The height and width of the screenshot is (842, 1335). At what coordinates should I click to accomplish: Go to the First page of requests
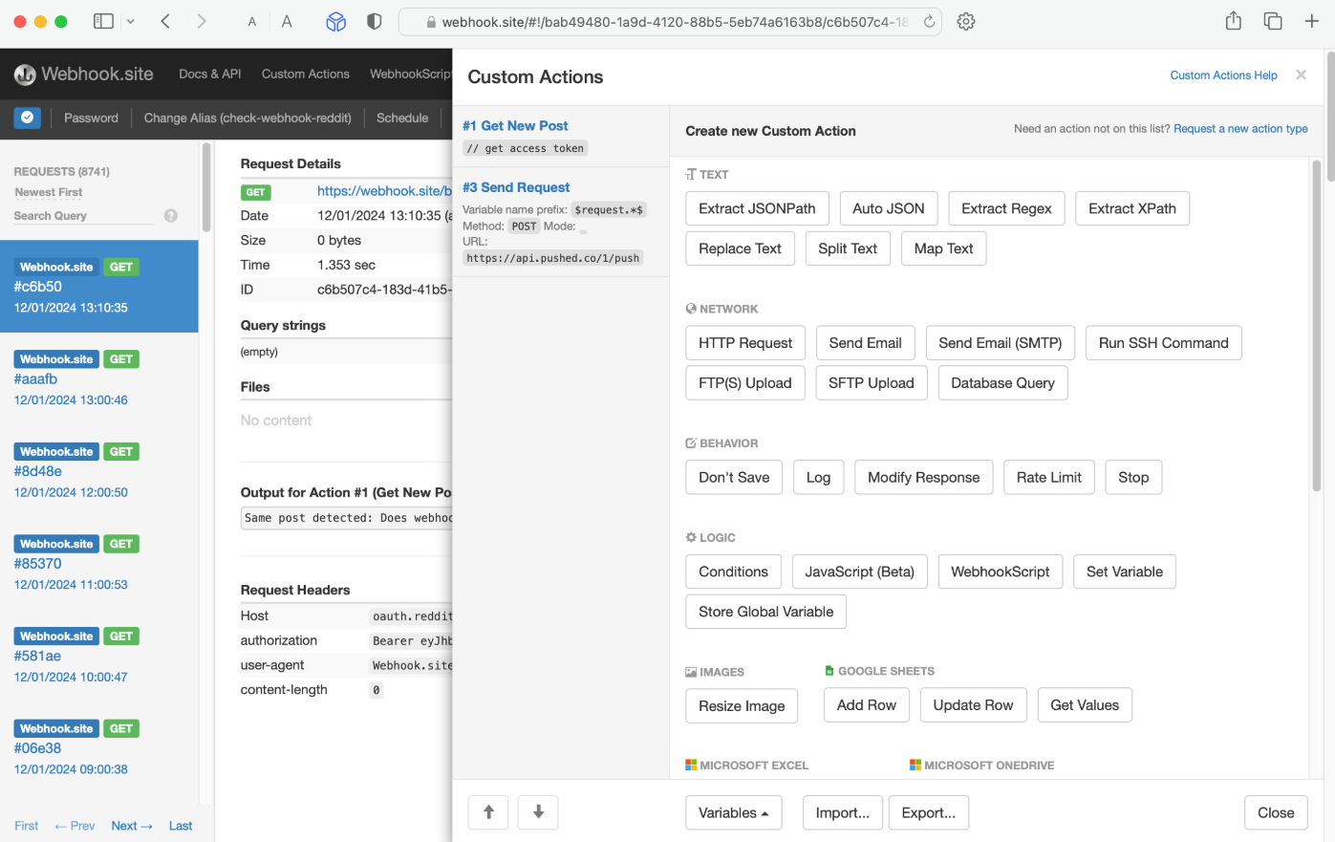[27, 826]
